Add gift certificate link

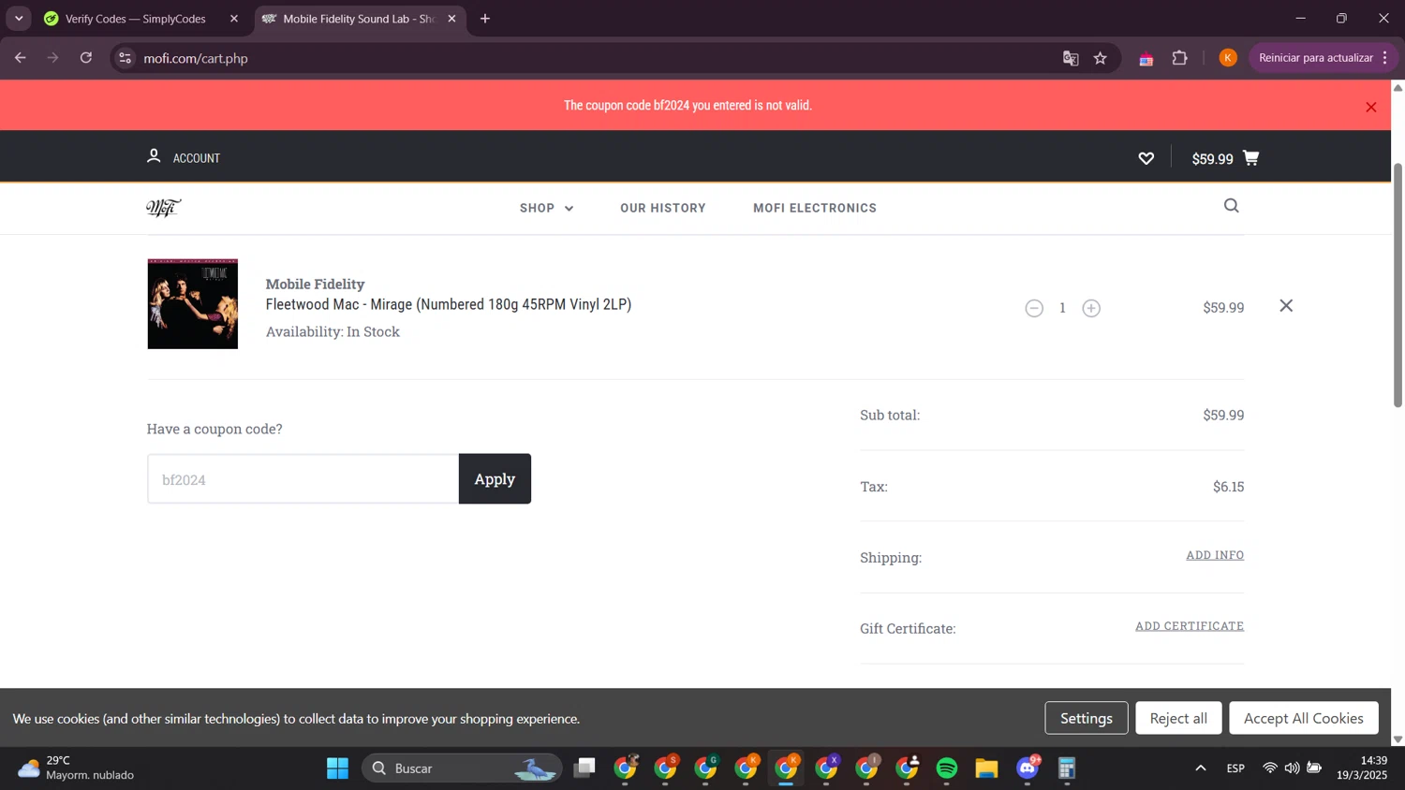1190,626
